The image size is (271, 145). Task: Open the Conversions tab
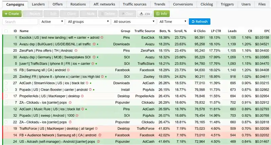183,4
